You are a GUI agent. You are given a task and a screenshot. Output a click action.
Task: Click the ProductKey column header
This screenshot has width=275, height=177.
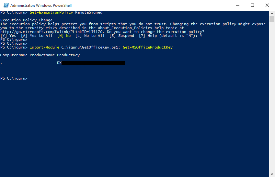point(68,55)
